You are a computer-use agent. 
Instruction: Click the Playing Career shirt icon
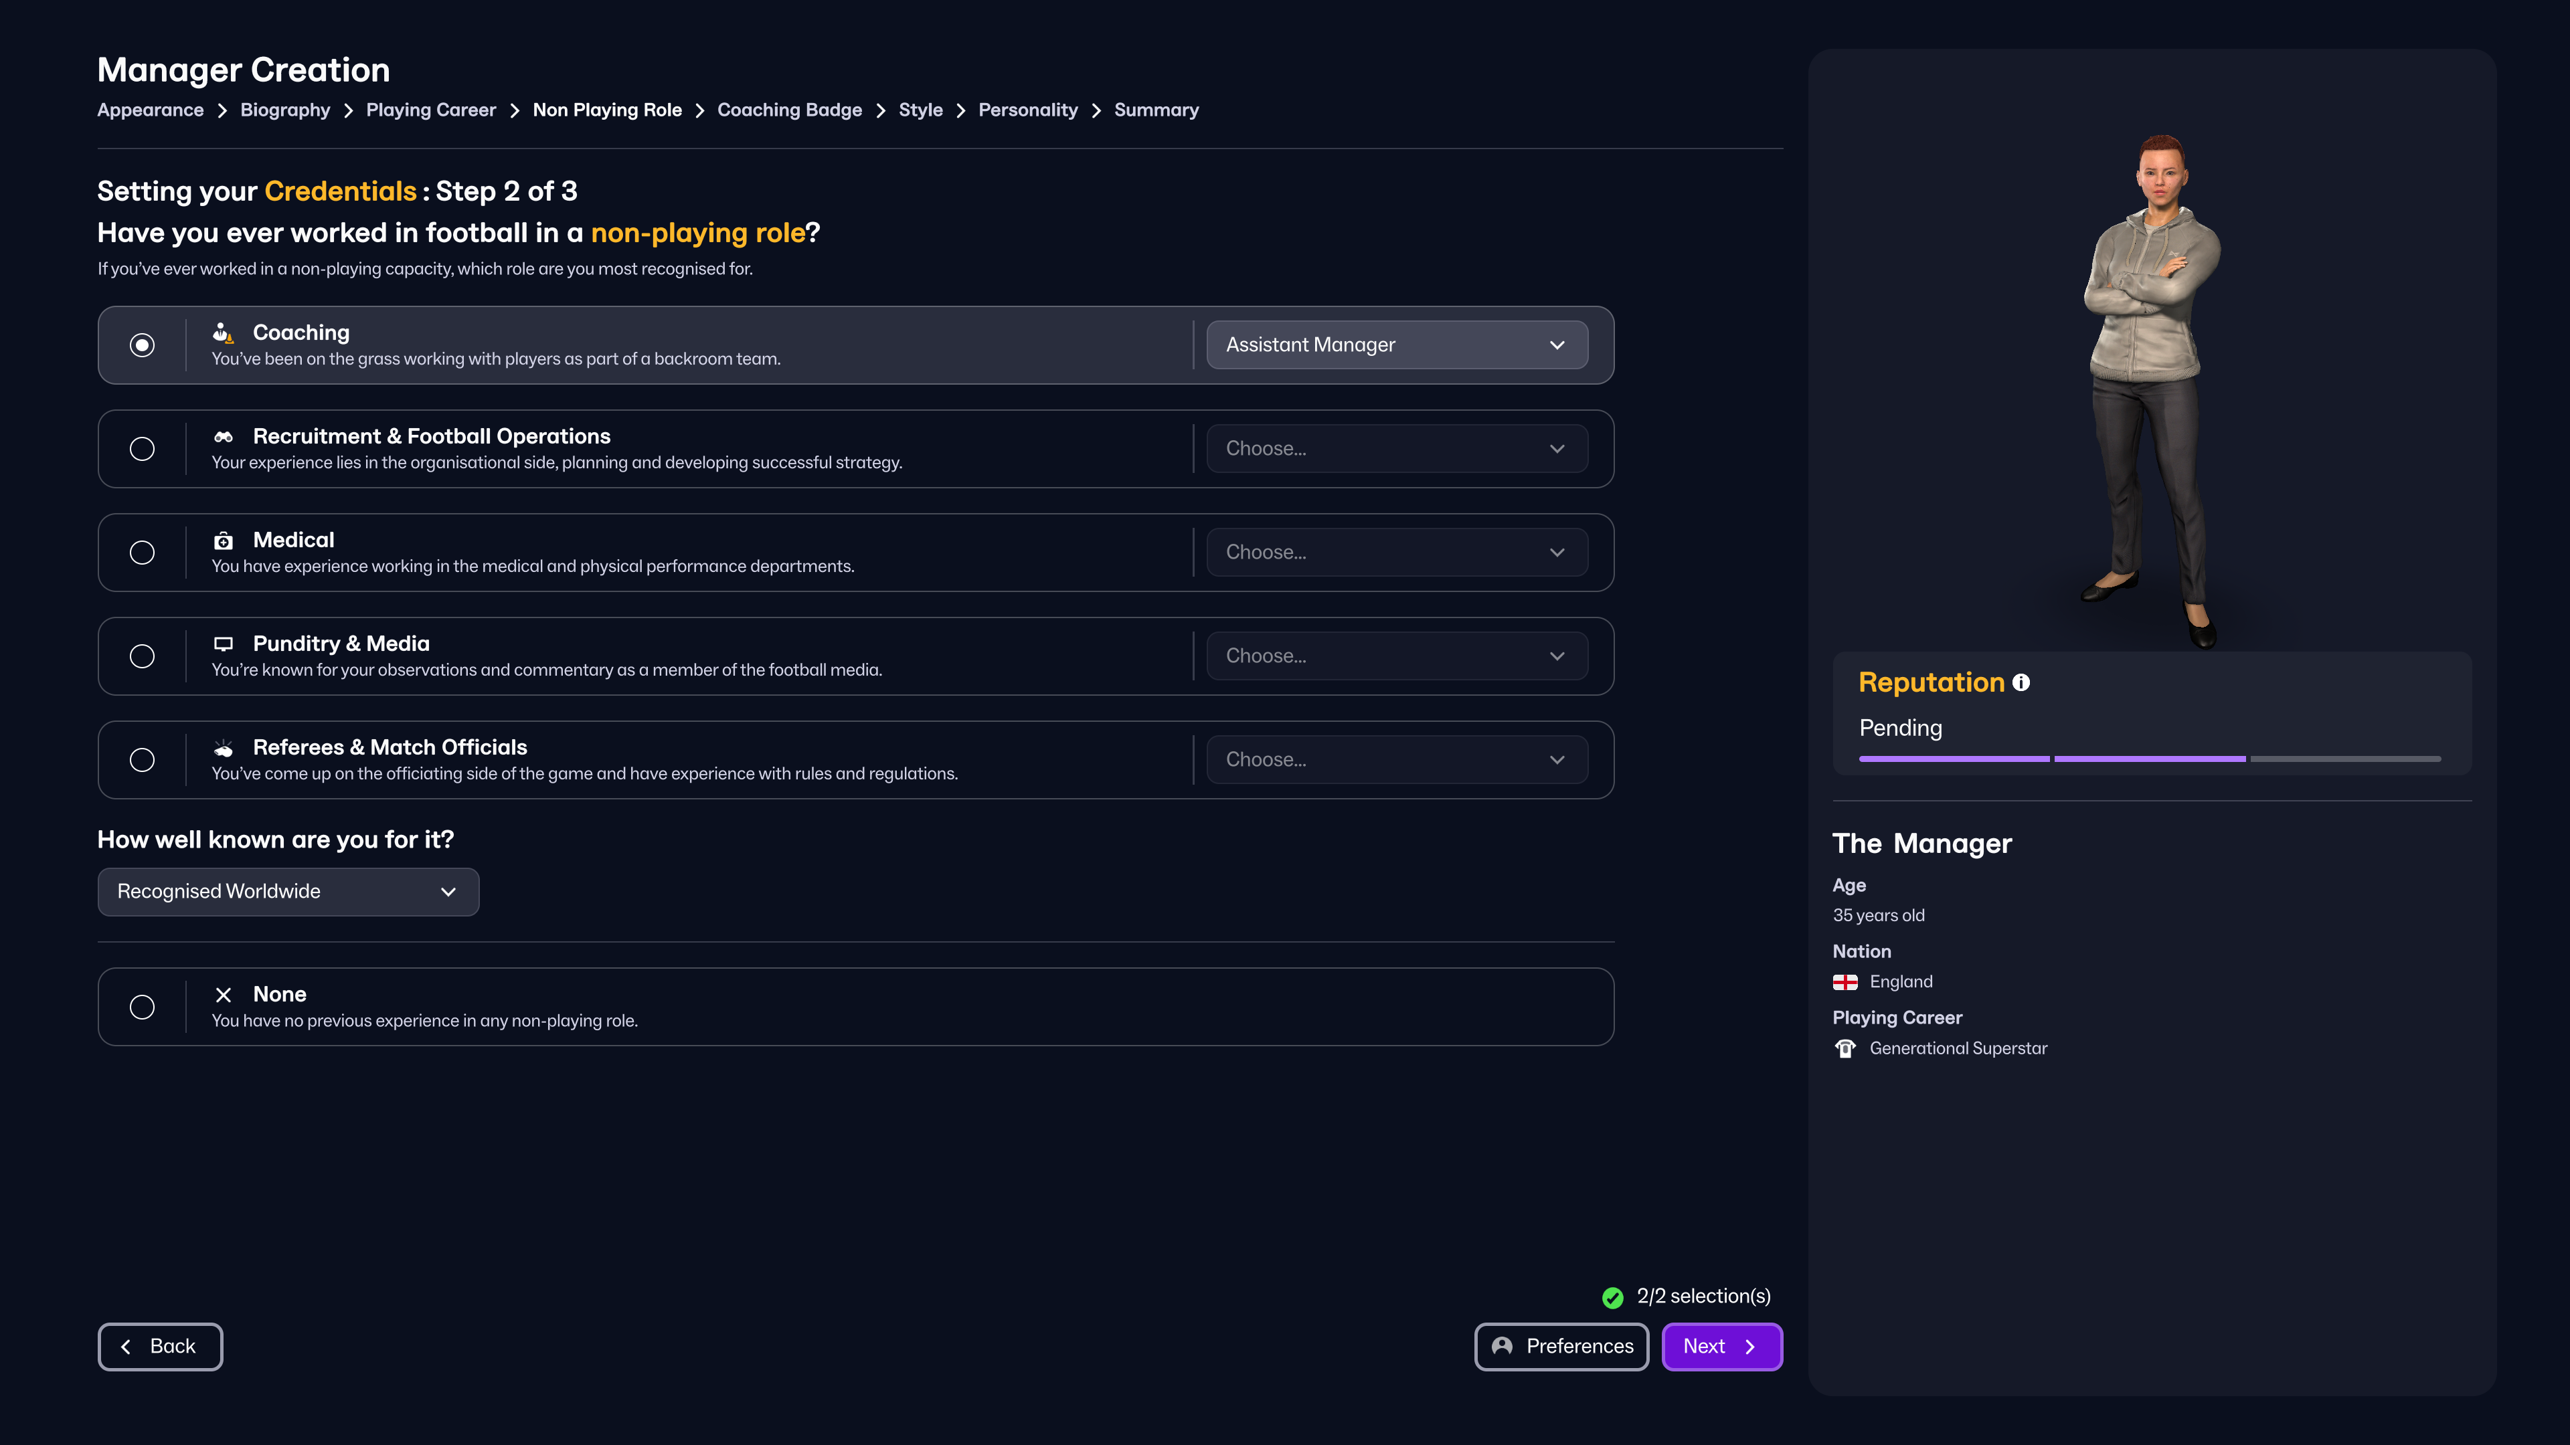(x=1845, y=1048)
